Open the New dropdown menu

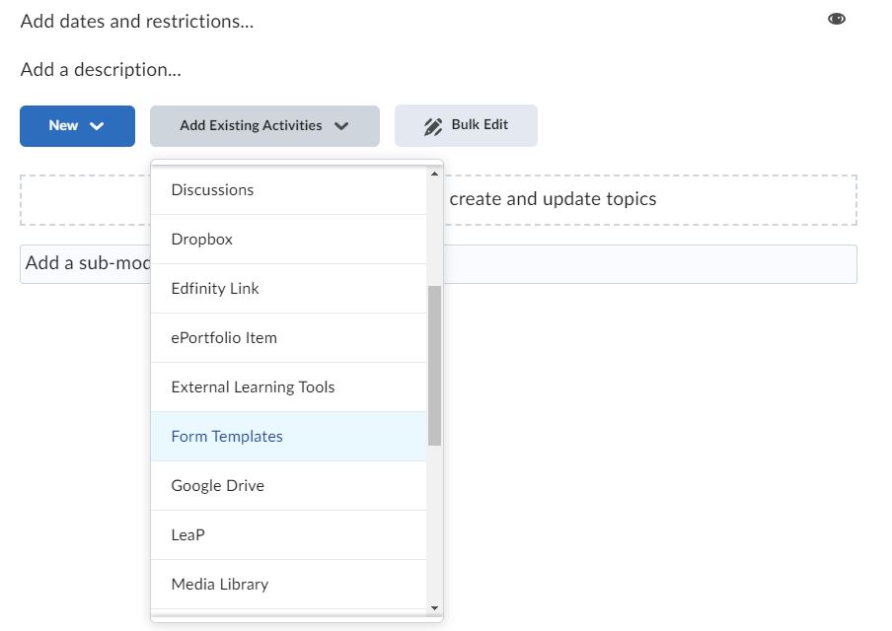pos(77,125)
